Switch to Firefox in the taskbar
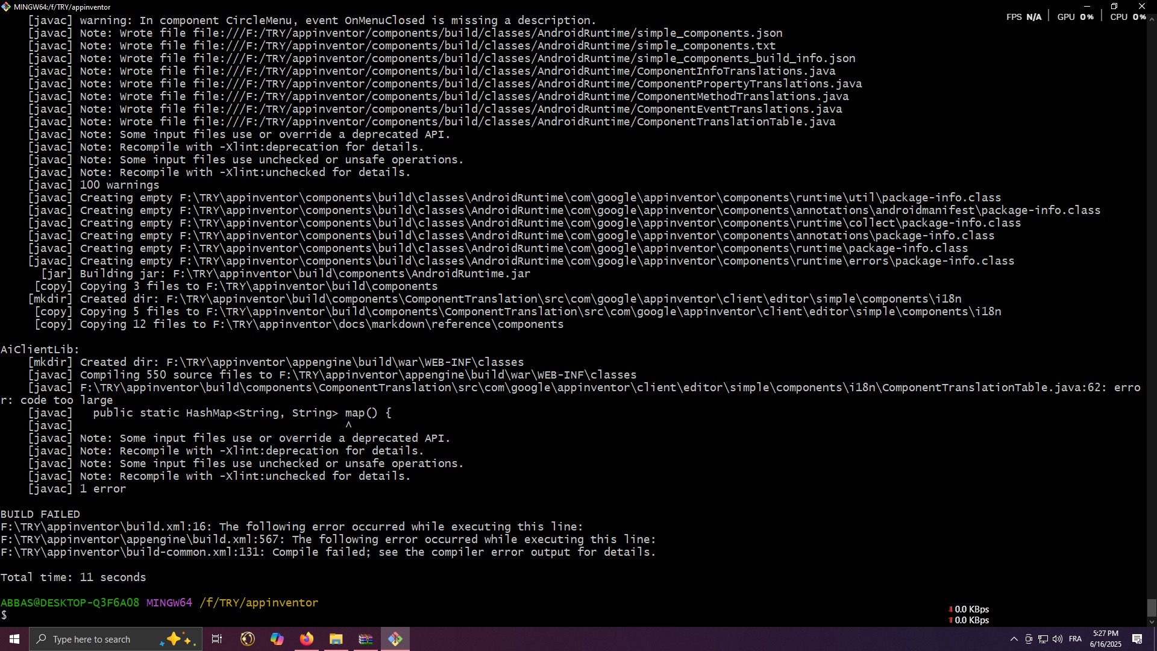 (307, 639)
